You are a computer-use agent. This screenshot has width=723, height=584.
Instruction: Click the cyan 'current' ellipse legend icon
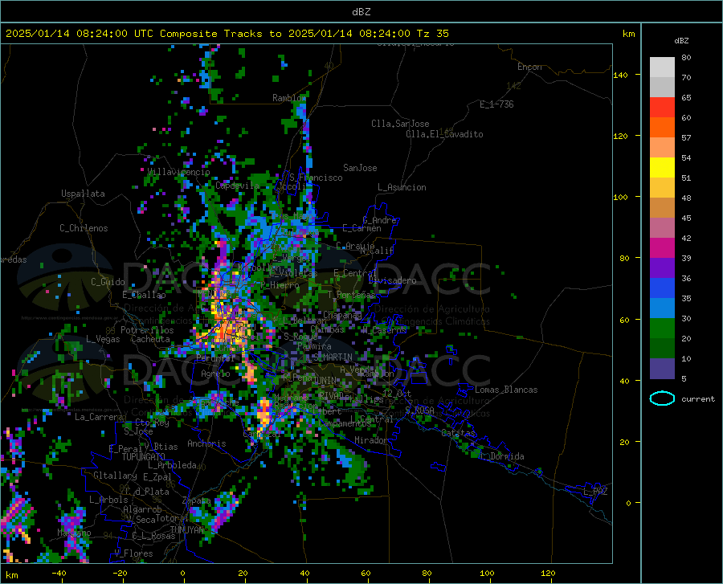pyautogui.click(x=662, y=398)
